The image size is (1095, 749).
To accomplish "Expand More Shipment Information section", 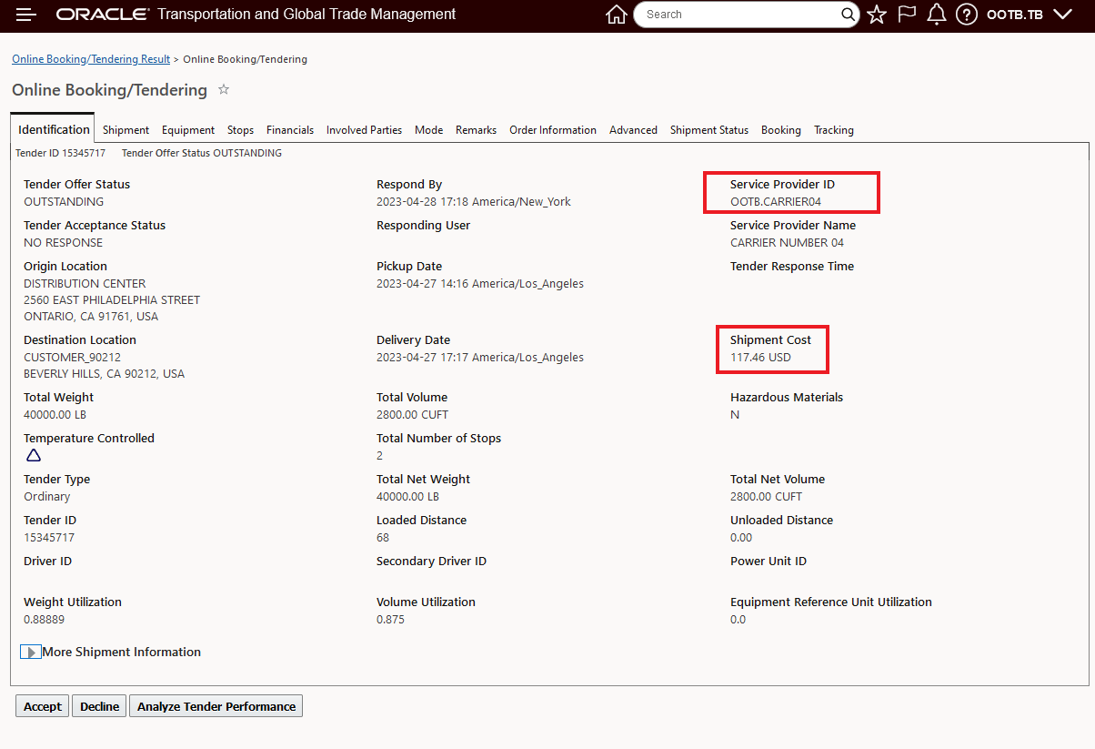I will pyautogui.click(x=31, y=652).
